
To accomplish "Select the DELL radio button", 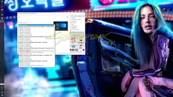I will (71, 24).
